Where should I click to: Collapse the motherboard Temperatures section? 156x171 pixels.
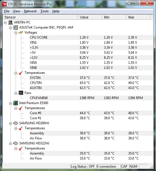[x=16, y=73]
